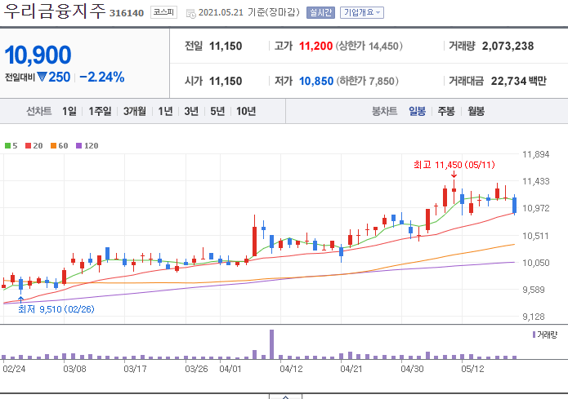Click the 11,894 price axis label
The width and height of the screenshot is (568, 399).
(x=536, y=154)
